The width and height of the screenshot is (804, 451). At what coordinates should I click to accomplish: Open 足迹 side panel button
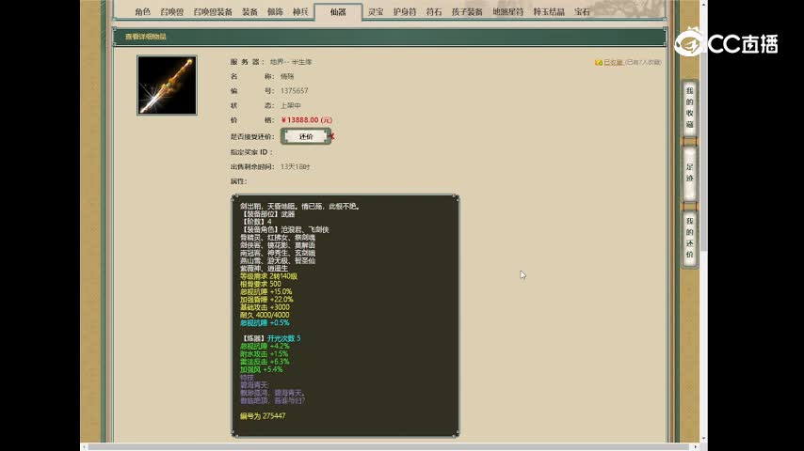690,173
